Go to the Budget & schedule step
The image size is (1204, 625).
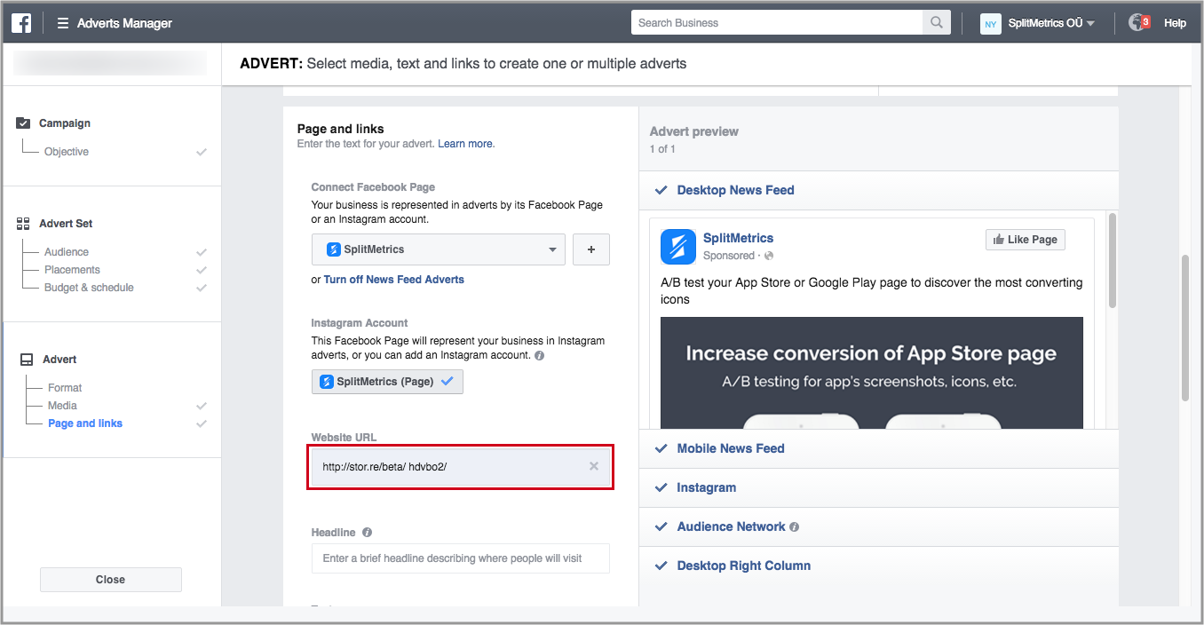coord(89,288)
